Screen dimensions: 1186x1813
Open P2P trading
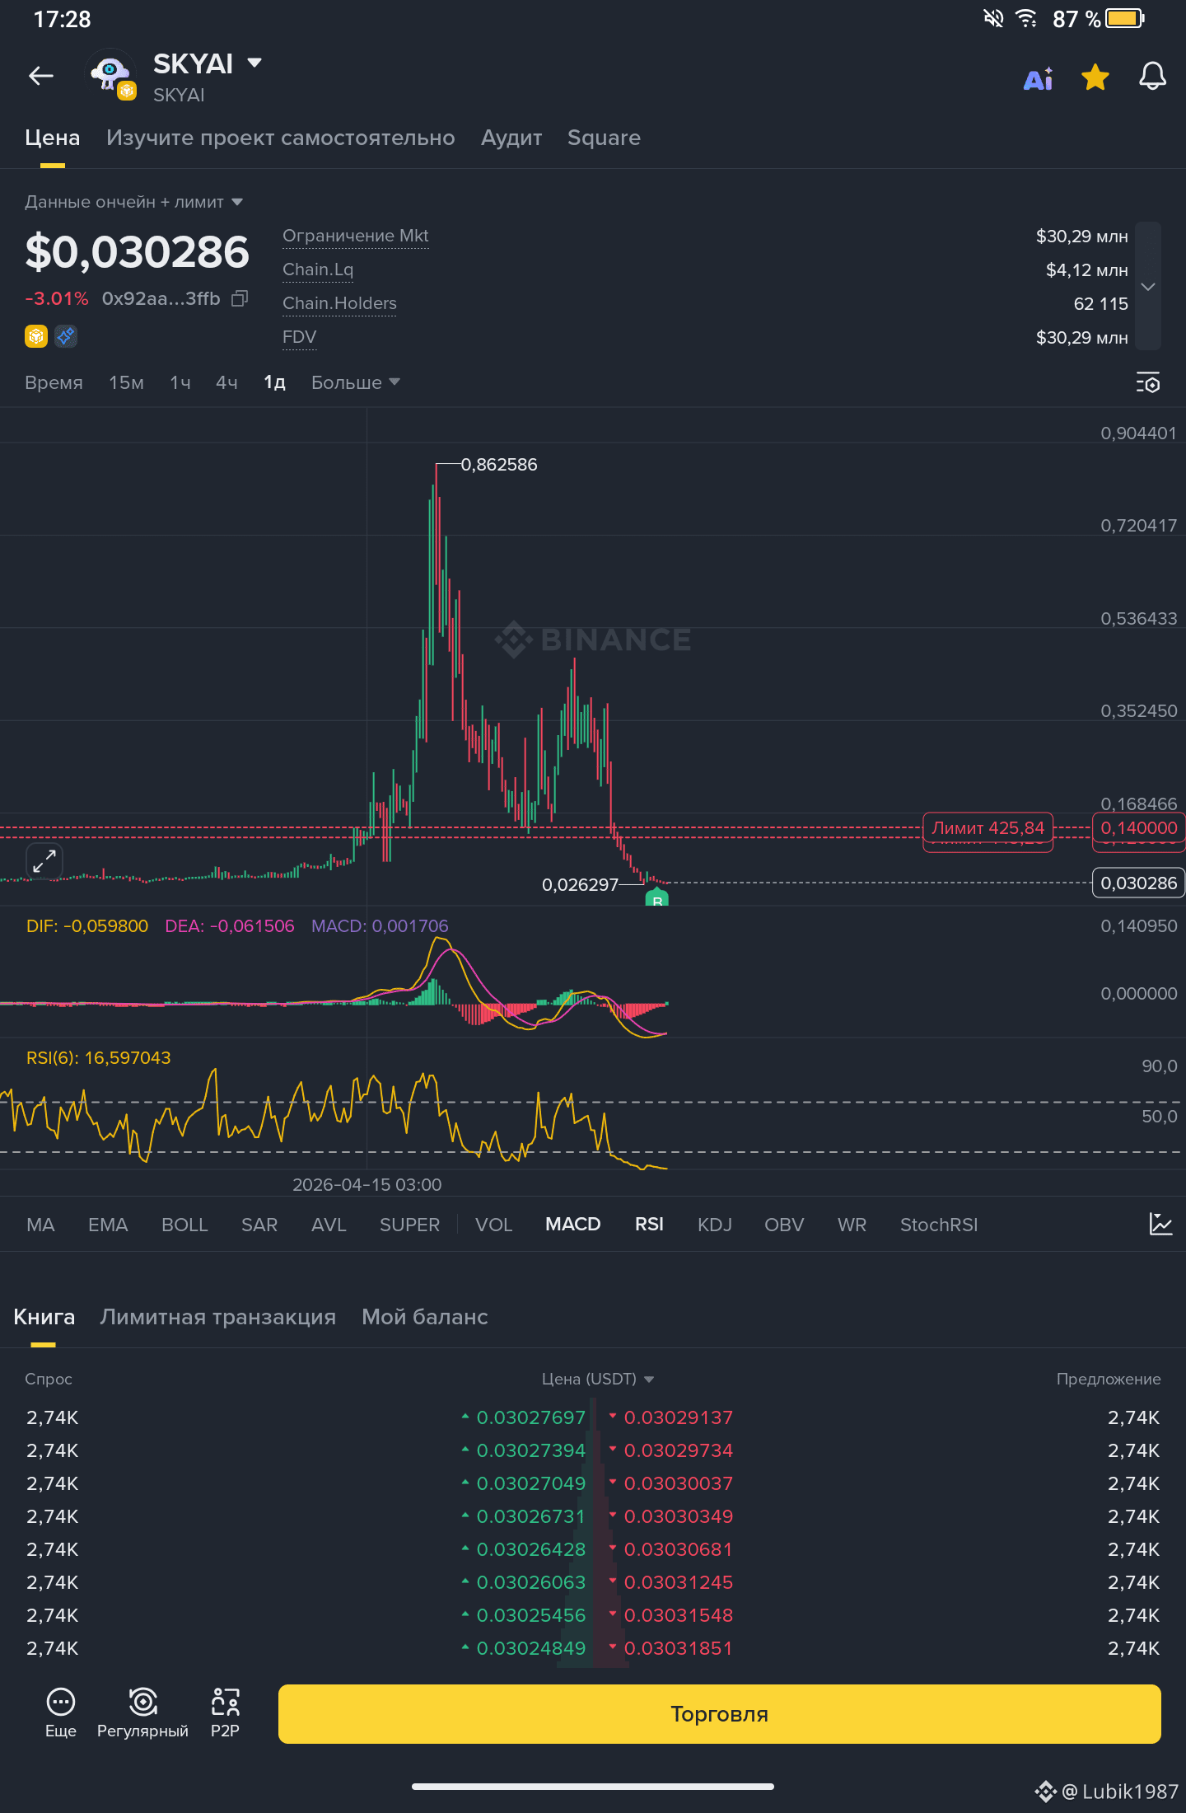(225, 1713)
